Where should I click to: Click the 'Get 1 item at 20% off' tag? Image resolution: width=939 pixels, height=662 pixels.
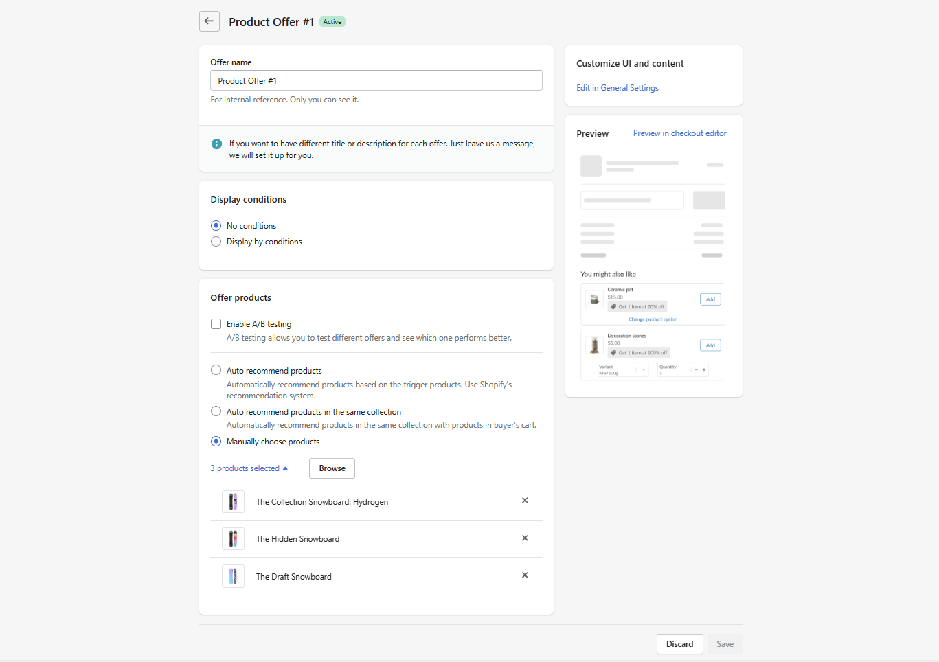pyautogui.click(x=637, y=307)
